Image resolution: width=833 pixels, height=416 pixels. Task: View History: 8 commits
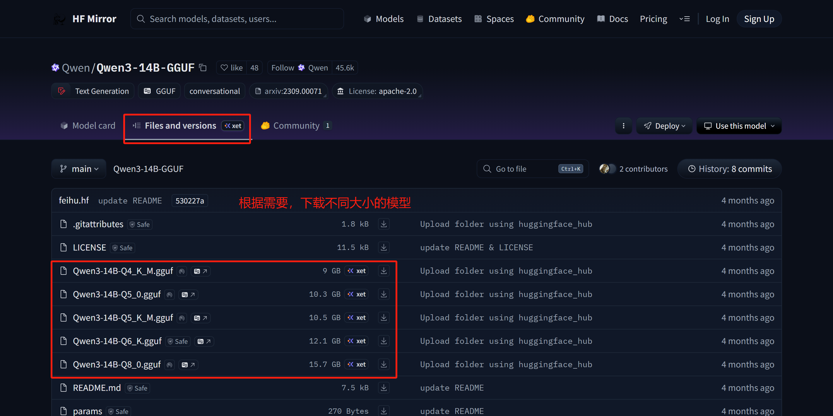[x=730, y=169]
